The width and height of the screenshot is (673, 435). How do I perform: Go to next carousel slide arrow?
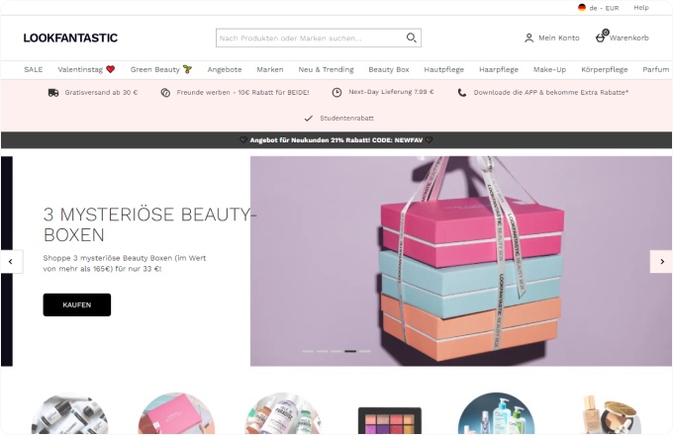[x=661, y=261]
